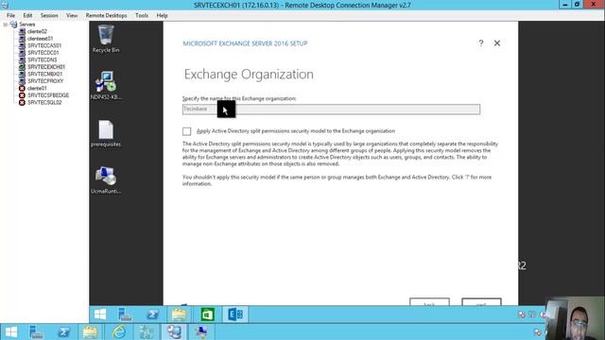Select Remote Desktop Connection Manager taskbar icon
This screenshot has width=605, height=340.
click(174, 331)
